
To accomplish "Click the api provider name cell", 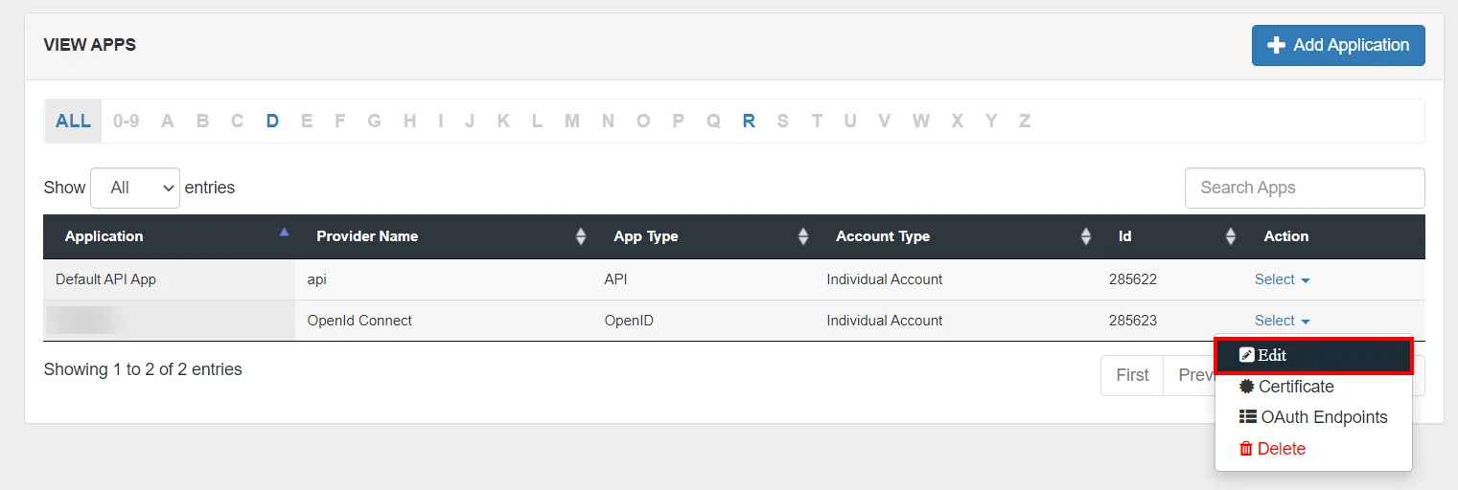I will coord(444,279).
